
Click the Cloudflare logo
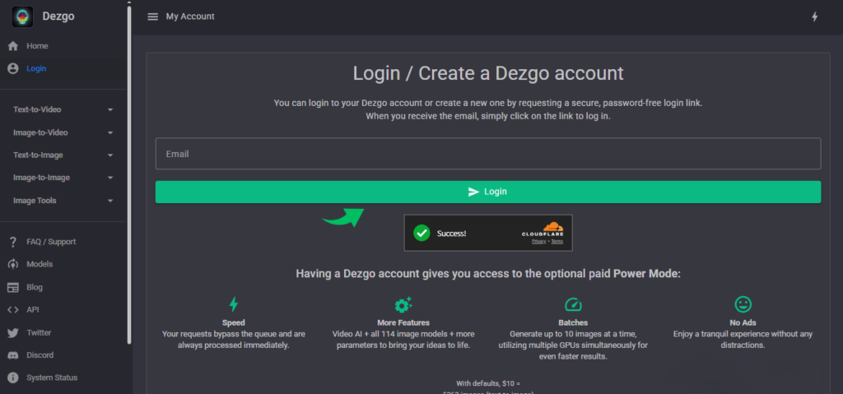[543, 229]
